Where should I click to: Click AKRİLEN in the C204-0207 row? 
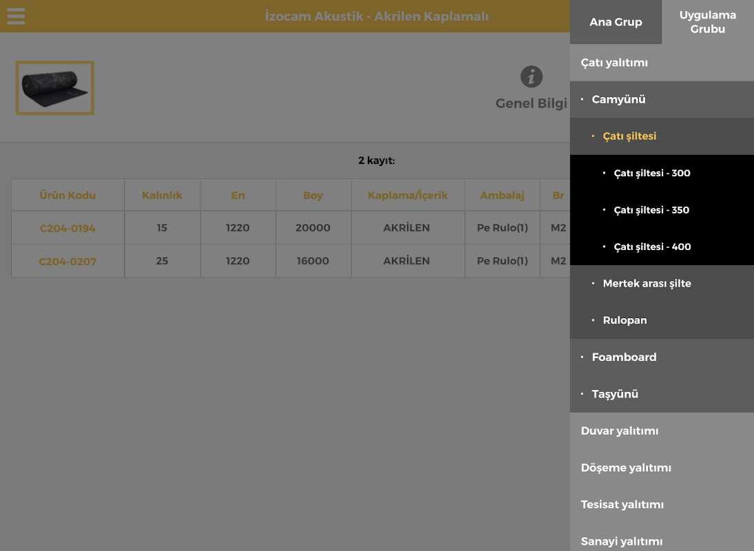pos(406,261)
